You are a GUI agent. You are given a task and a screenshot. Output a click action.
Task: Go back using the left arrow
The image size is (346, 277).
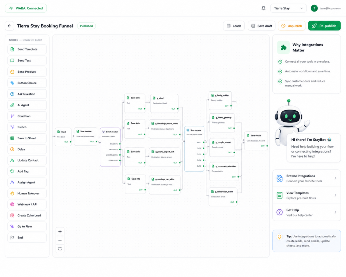(9, 26)
